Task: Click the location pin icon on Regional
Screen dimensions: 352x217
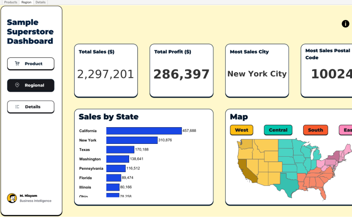Action: [x=17, y=85]
